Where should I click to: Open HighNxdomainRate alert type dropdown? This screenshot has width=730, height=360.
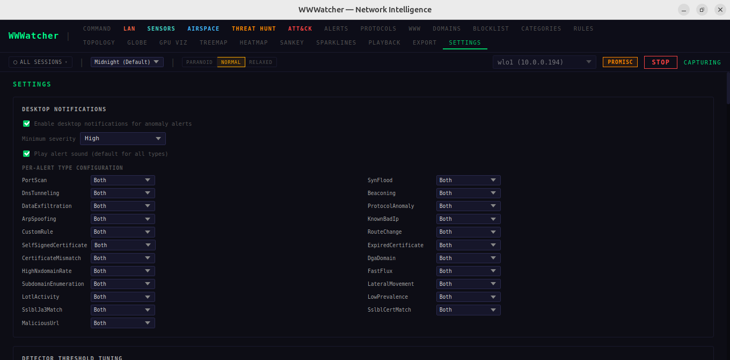tap(123, 271)
